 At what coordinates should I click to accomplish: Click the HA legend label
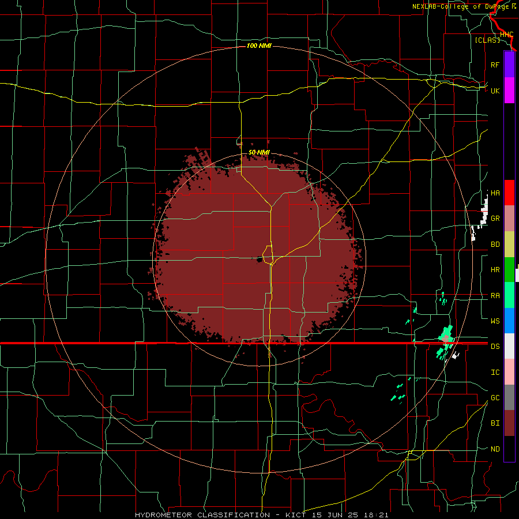click(495, 193)
